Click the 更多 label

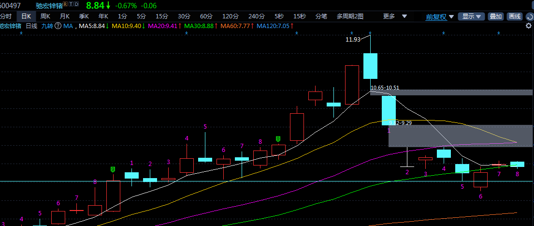click(x=389, y=16)
